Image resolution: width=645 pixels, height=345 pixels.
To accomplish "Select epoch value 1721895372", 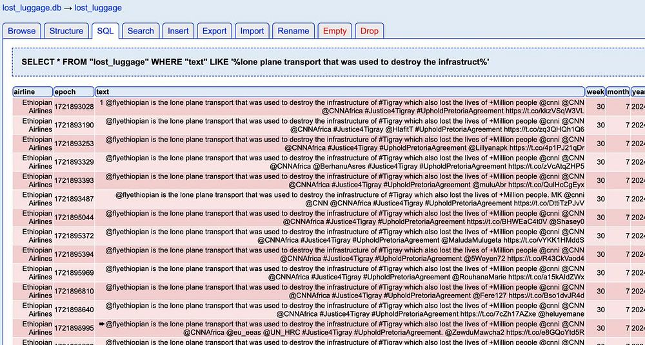I will (x=74, y=236).
